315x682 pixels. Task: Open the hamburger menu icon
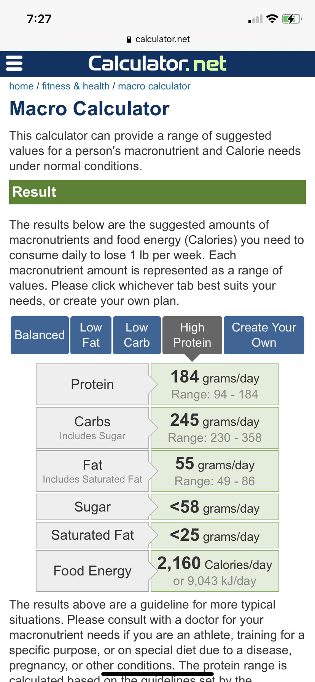click(x=14, y=63)
